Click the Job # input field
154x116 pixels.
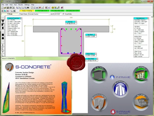[58, 14]
